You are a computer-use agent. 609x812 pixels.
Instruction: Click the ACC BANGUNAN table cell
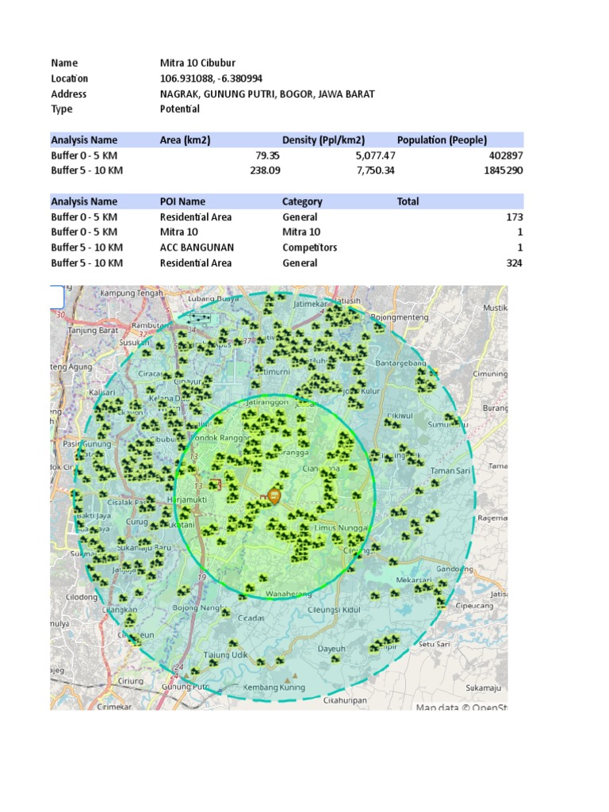197,247
